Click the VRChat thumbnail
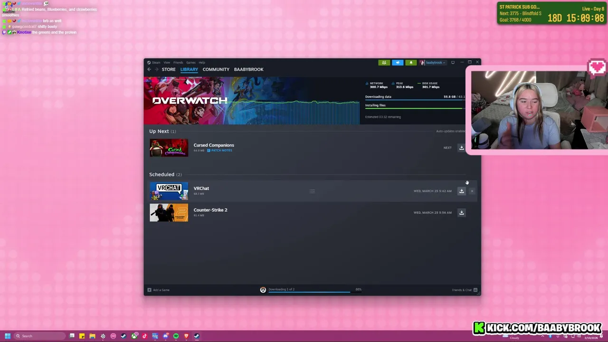This screenshot has height=342, width=608. click(169, 191)
